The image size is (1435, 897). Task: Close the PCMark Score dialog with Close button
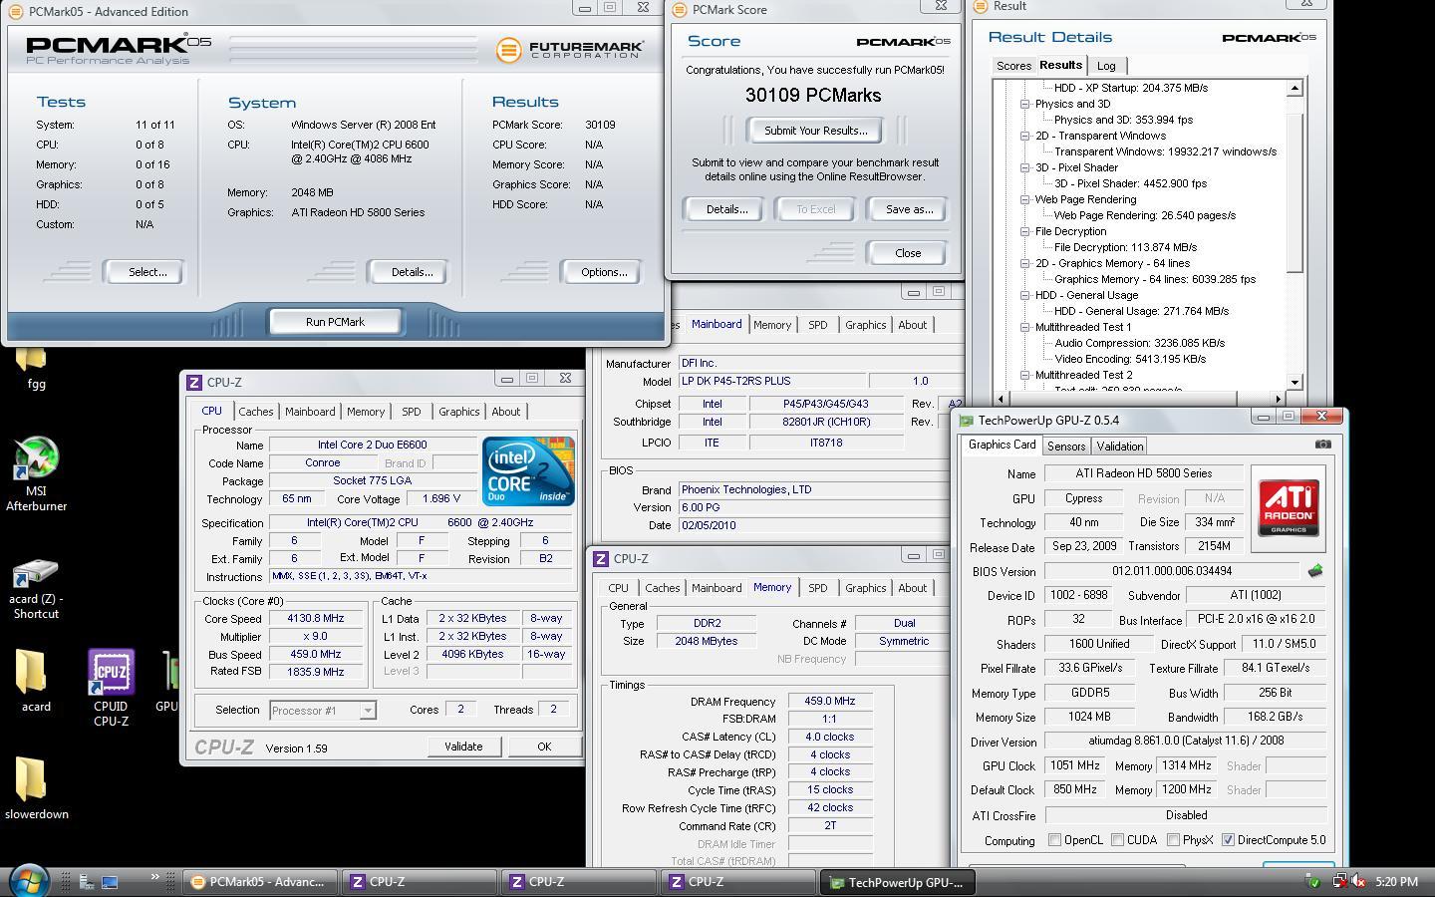[908, 253]
